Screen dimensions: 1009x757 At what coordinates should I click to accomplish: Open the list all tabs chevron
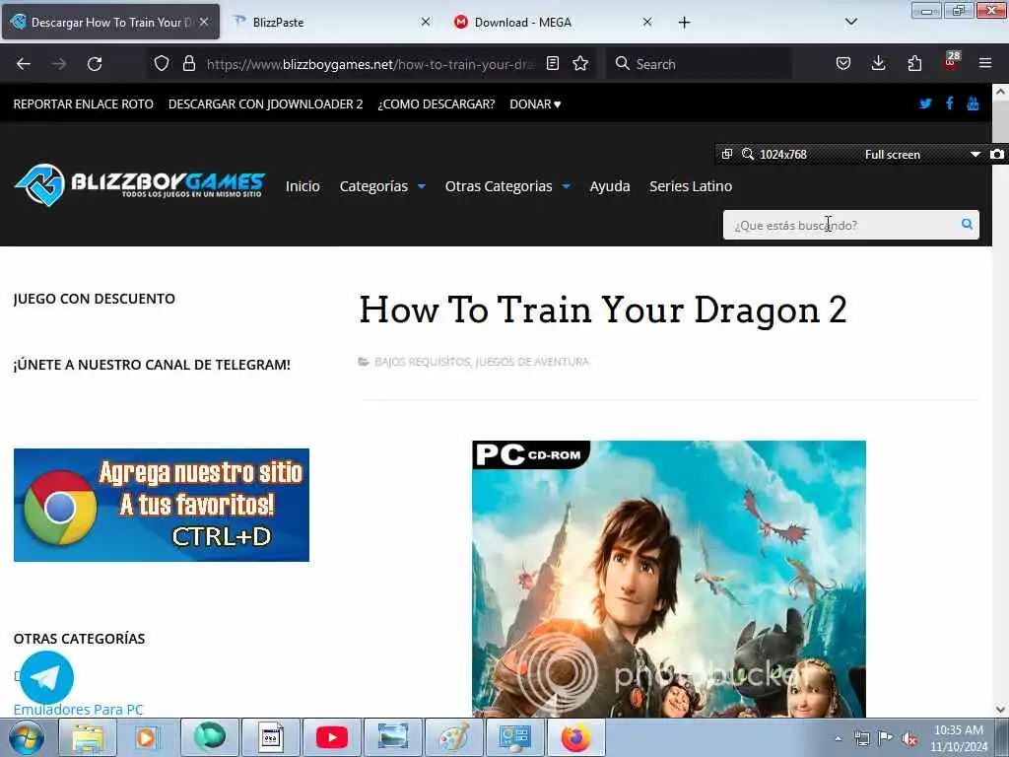pos(850,22)
